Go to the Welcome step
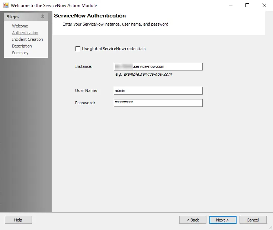 pos(20,26)
